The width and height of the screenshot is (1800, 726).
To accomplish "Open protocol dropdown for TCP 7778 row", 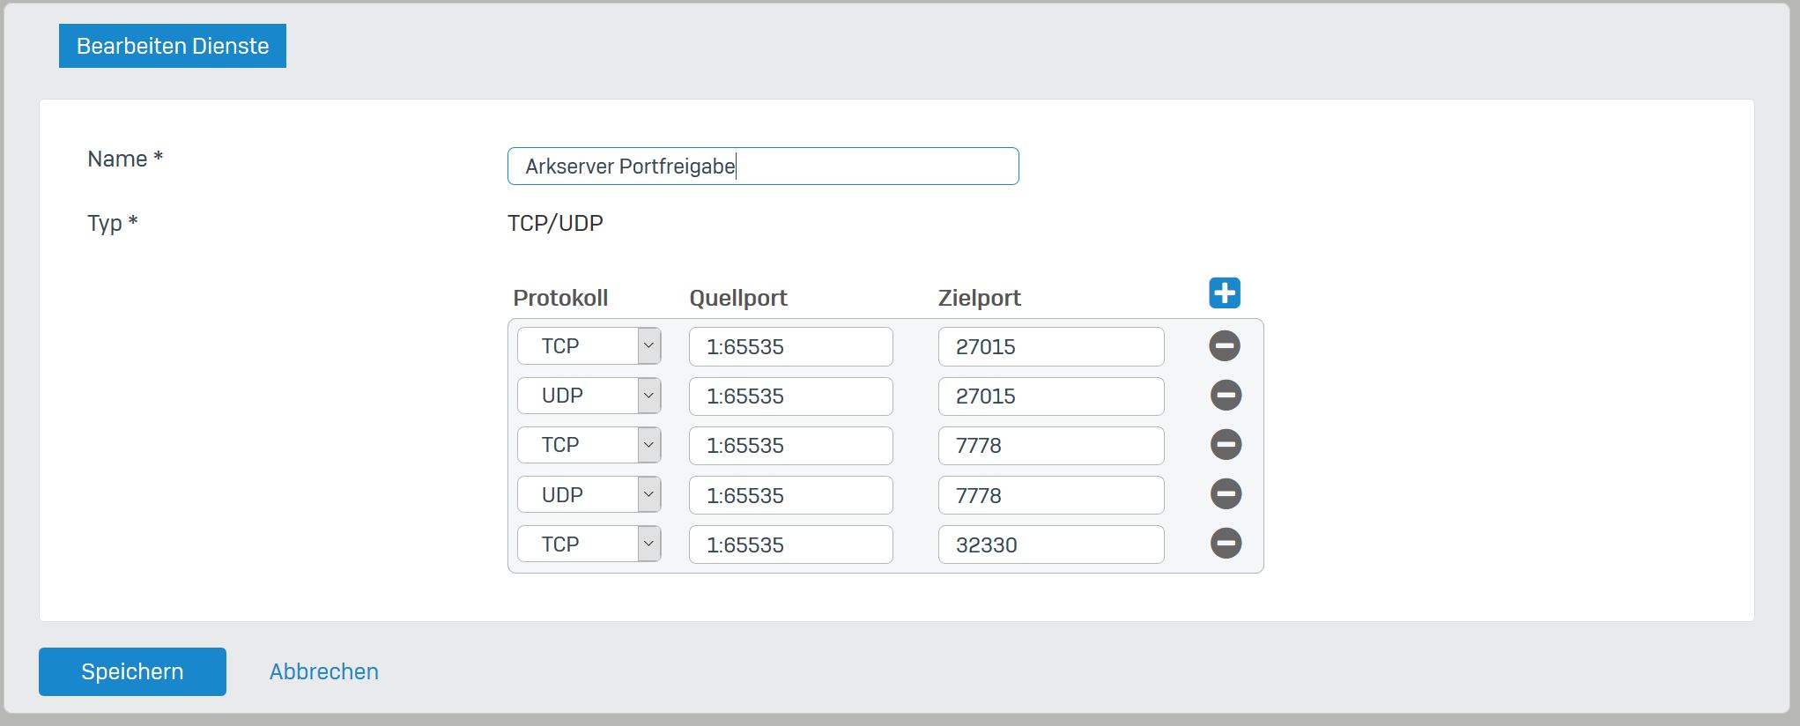I will point(589,445).
